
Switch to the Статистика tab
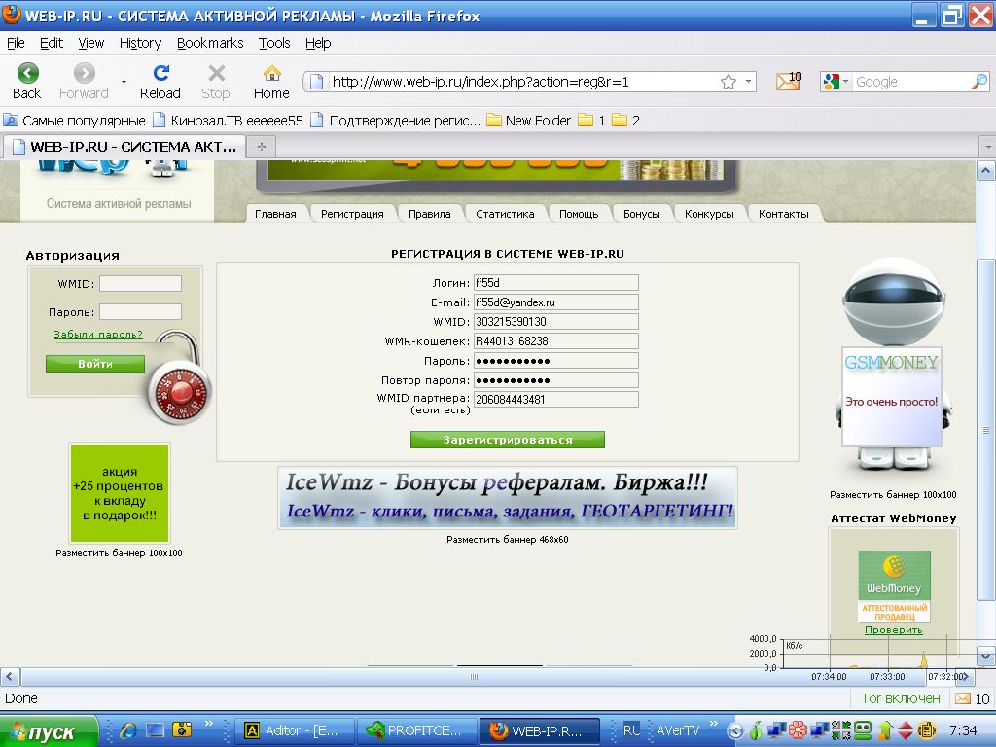click(505, 214)
